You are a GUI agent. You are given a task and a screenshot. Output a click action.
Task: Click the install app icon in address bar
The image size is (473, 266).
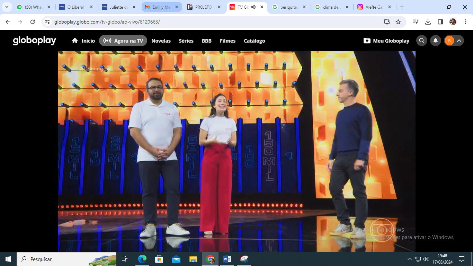click(x=387, y=22)
